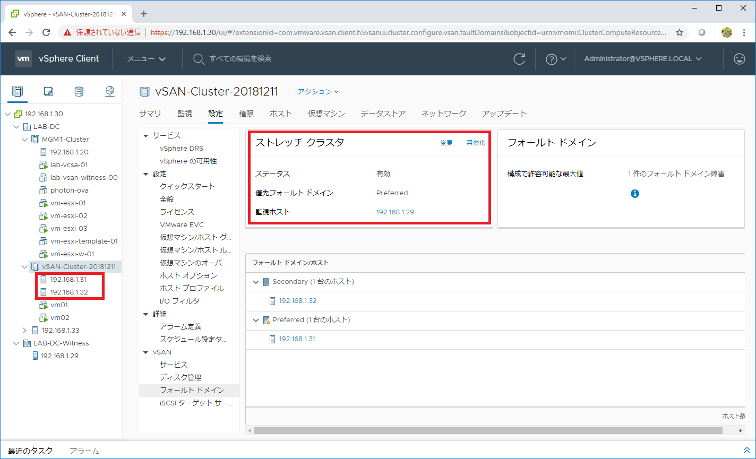
Task: Click the browser address bar
Action: pyautogui.click(x=409, y=32)
